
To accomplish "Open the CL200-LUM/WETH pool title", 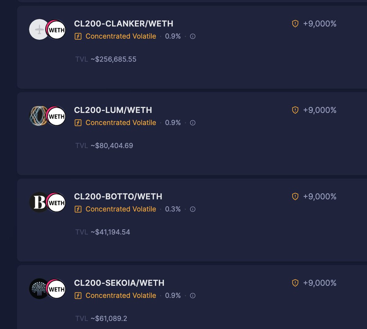I will 113,110.
